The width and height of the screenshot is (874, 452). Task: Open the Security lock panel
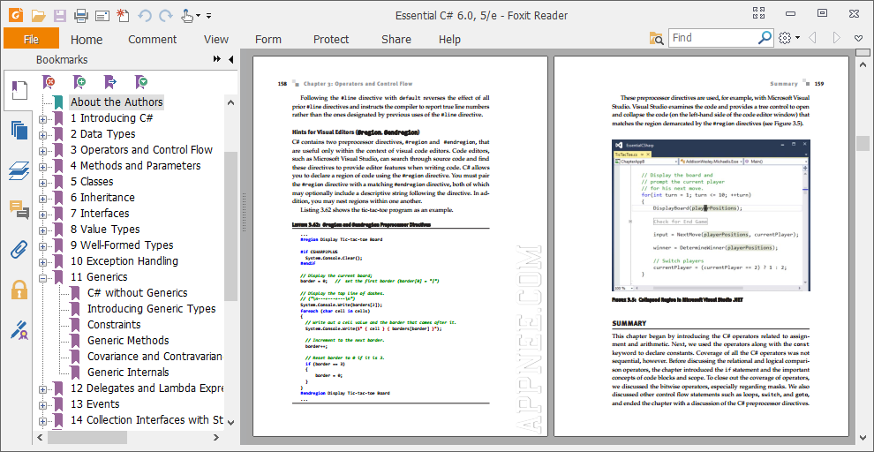click(19, 290)
